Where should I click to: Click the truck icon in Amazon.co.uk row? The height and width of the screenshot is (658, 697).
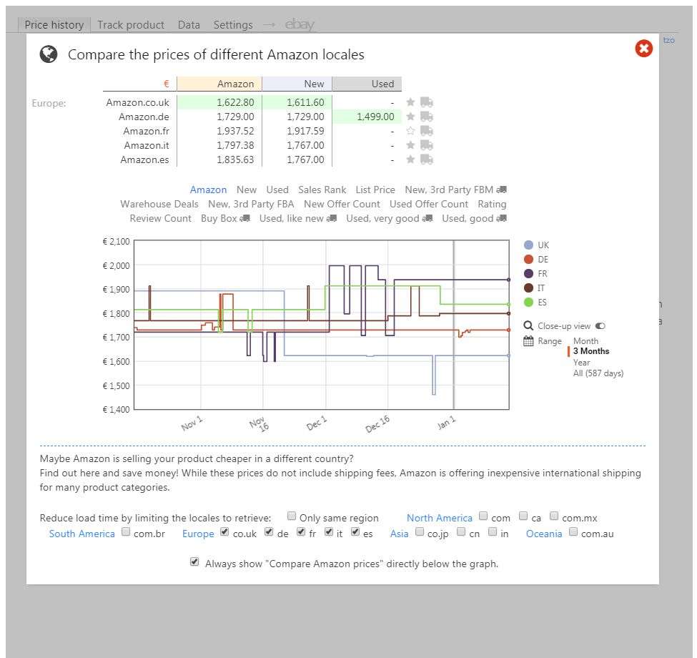pyautogui.click(x=427, y=102)
